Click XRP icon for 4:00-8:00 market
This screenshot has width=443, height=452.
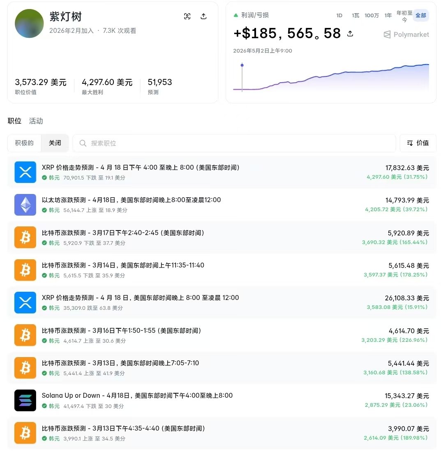point(25,172)
